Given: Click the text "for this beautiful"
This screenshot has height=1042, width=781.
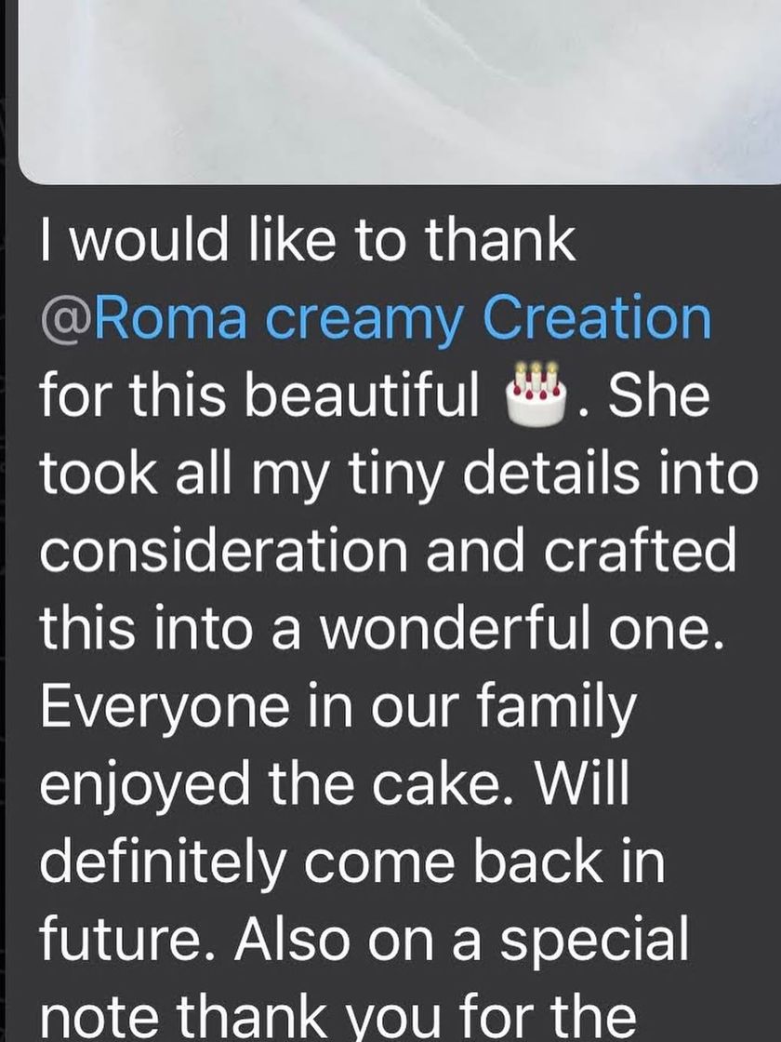Looking at the screenshot, I should click(x=258, y=397).
